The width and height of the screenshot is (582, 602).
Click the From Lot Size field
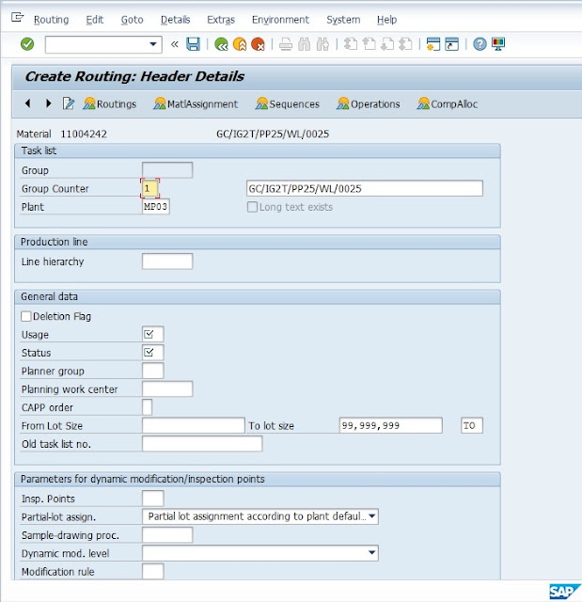(194, 425)
